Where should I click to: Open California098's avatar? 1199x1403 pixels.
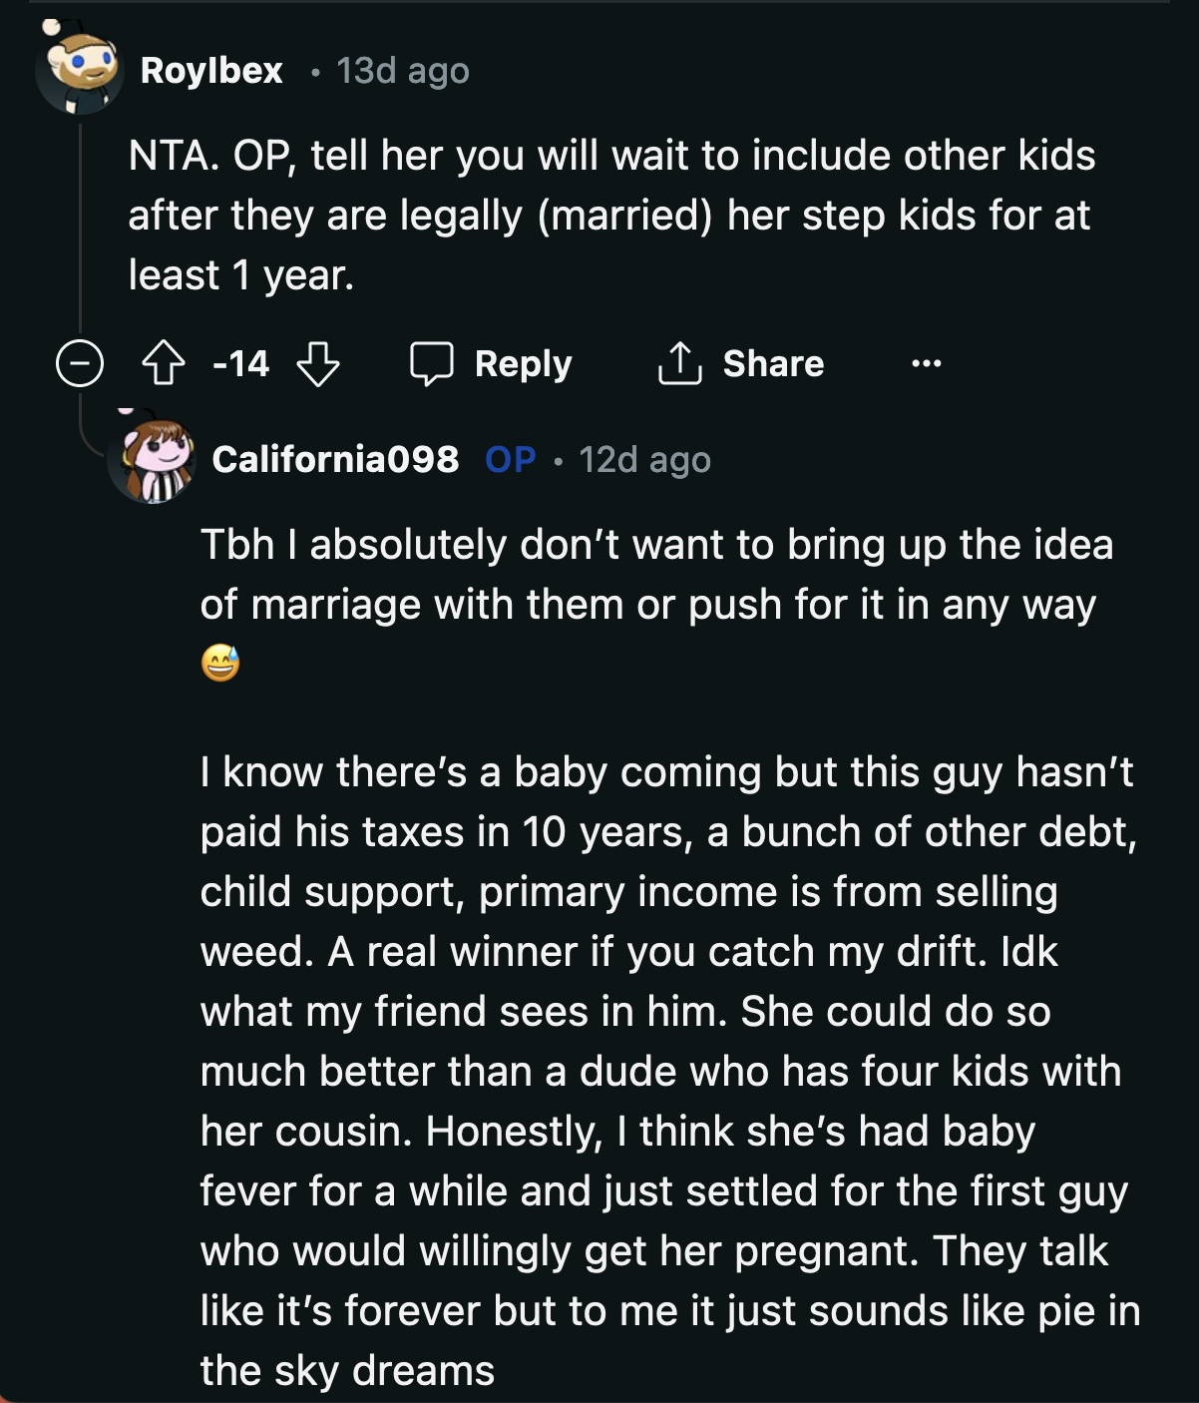152,460
